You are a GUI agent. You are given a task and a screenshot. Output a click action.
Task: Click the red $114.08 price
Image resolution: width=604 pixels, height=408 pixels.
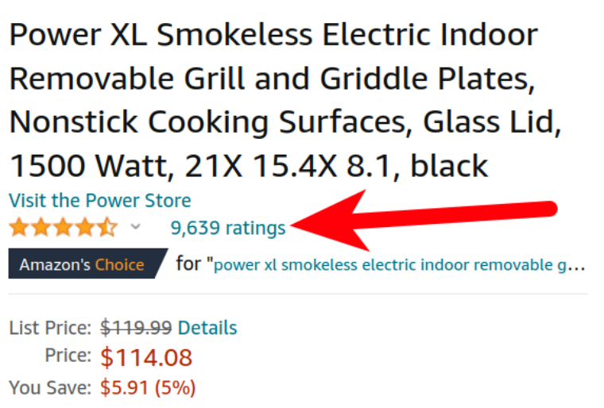coord(146,357)
